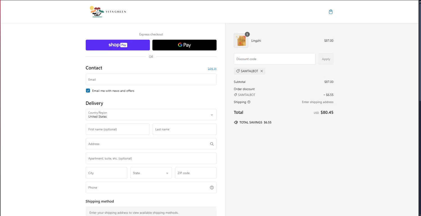Show phone number help tooltip icon

point(212,188)
